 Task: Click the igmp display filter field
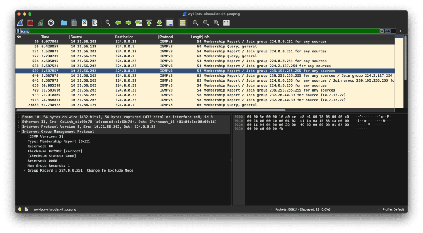[198, 31]
